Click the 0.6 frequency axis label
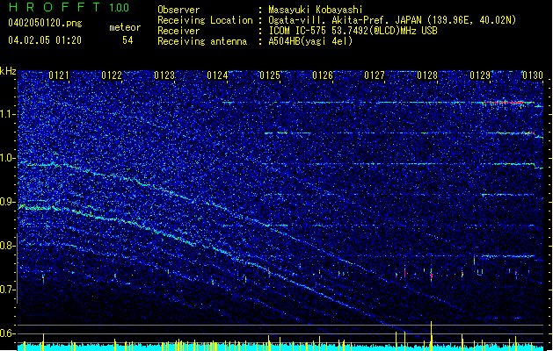Image resolution: width=553 pixels, height=351 pixels. pos(8,333)
